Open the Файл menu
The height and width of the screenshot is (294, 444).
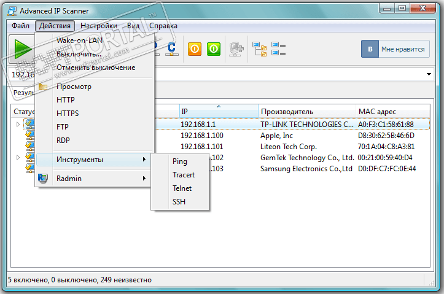pos(20,26)
